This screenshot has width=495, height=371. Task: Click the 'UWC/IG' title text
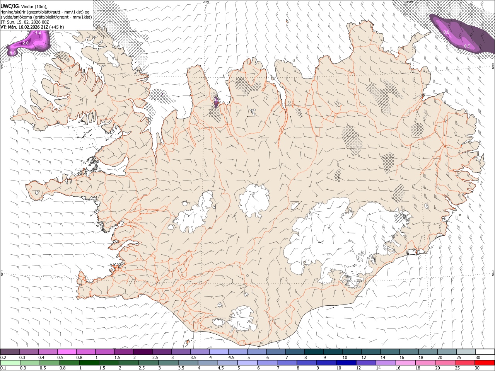9,6
